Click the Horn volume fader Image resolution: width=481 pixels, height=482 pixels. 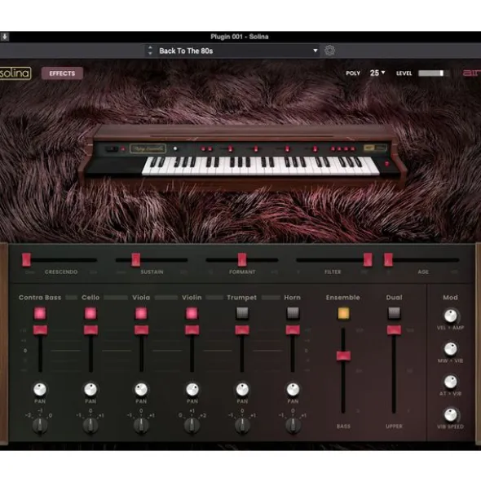[293, 330]
